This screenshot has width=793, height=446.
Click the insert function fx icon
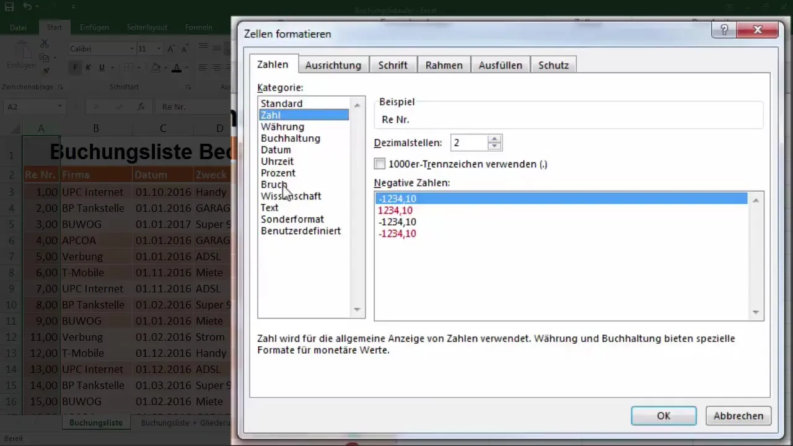(141, 107)
